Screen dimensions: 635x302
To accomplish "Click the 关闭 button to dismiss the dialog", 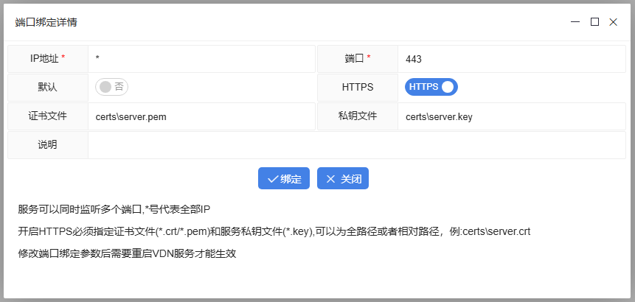I will (x=342, y=179).
